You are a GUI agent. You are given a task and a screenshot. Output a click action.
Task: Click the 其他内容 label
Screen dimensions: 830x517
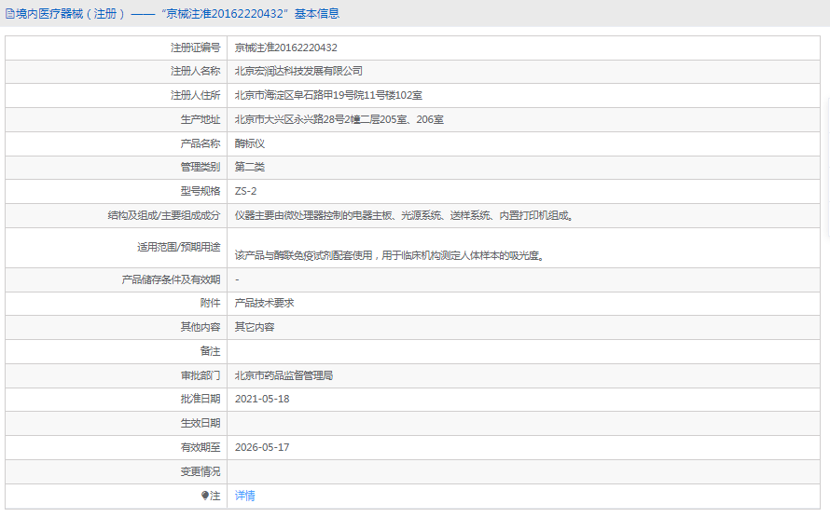point(201,327)
